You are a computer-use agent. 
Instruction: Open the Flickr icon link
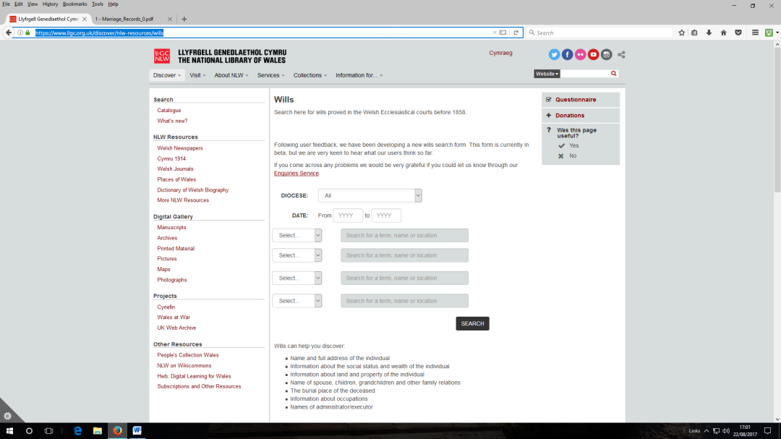coord(580,54)
